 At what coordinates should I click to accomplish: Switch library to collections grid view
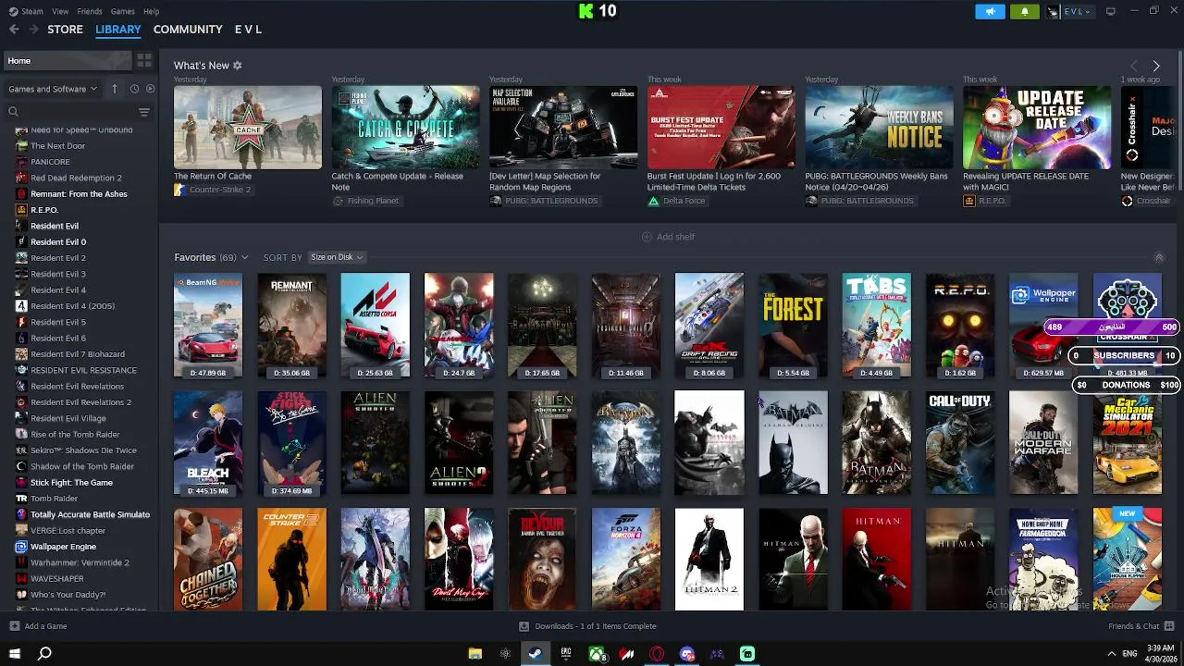click(144, 61)
